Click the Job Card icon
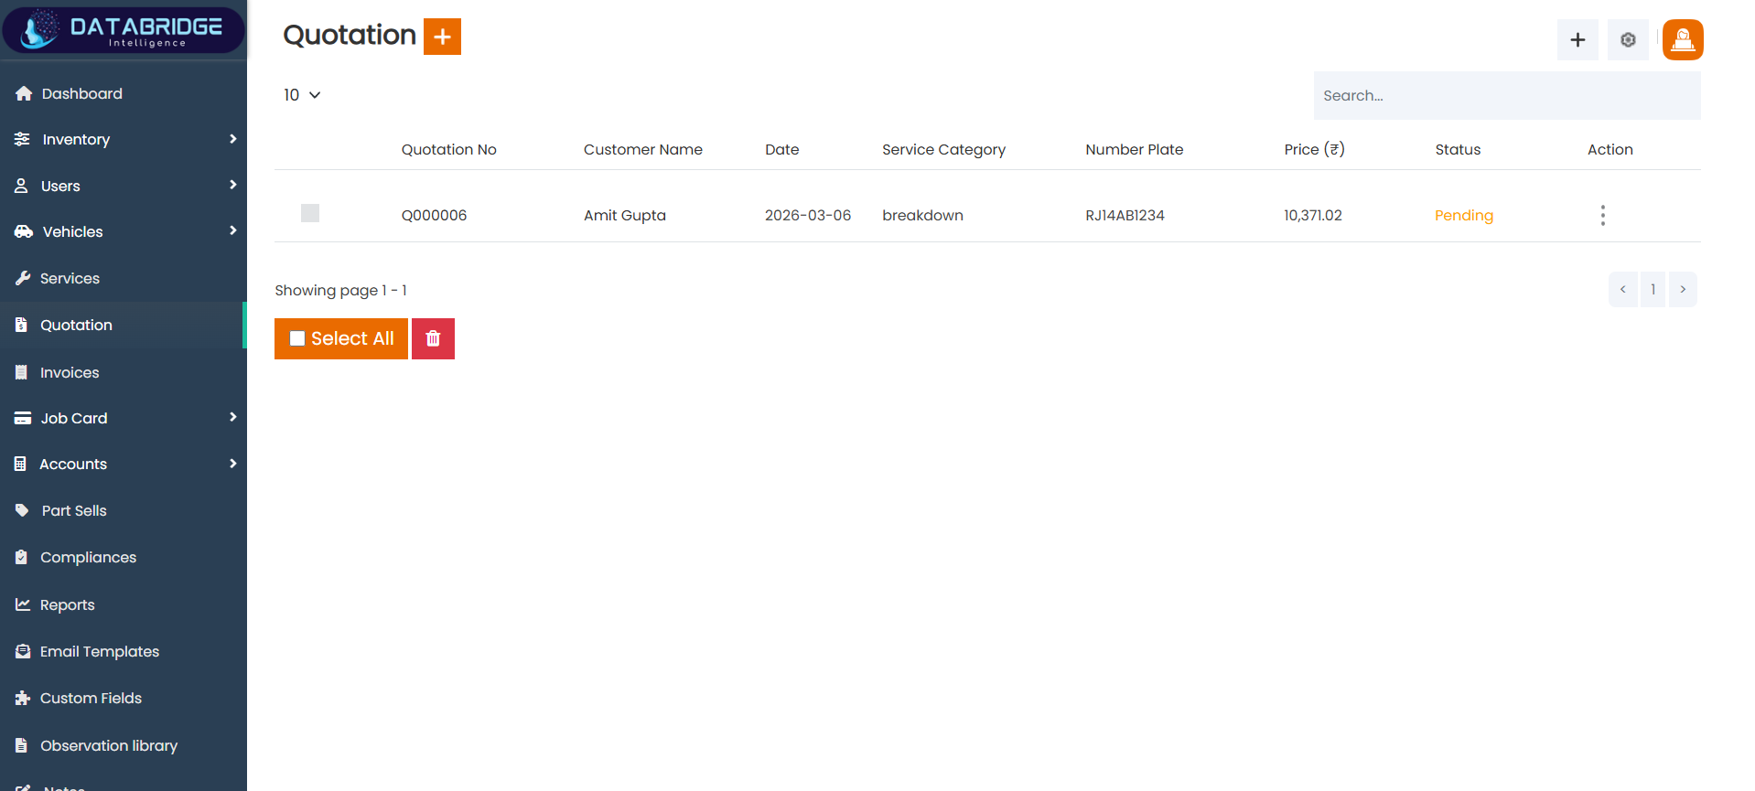Image resolution: width=1755 pixels, height=791 pixels. point(23,418)
